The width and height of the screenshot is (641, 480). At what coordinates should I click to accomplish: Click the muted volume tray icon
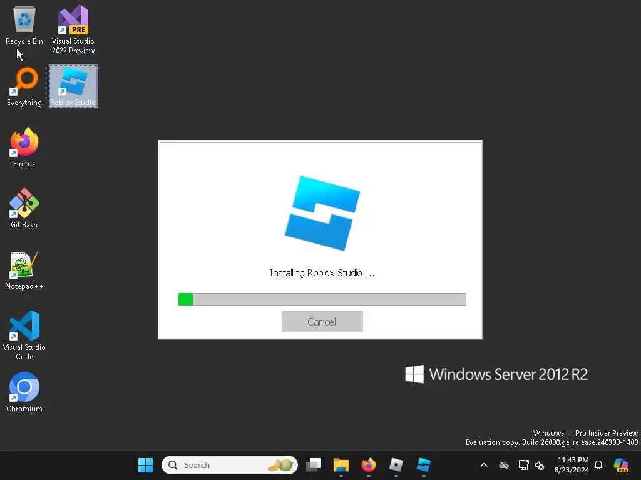[x=540, y=465]
